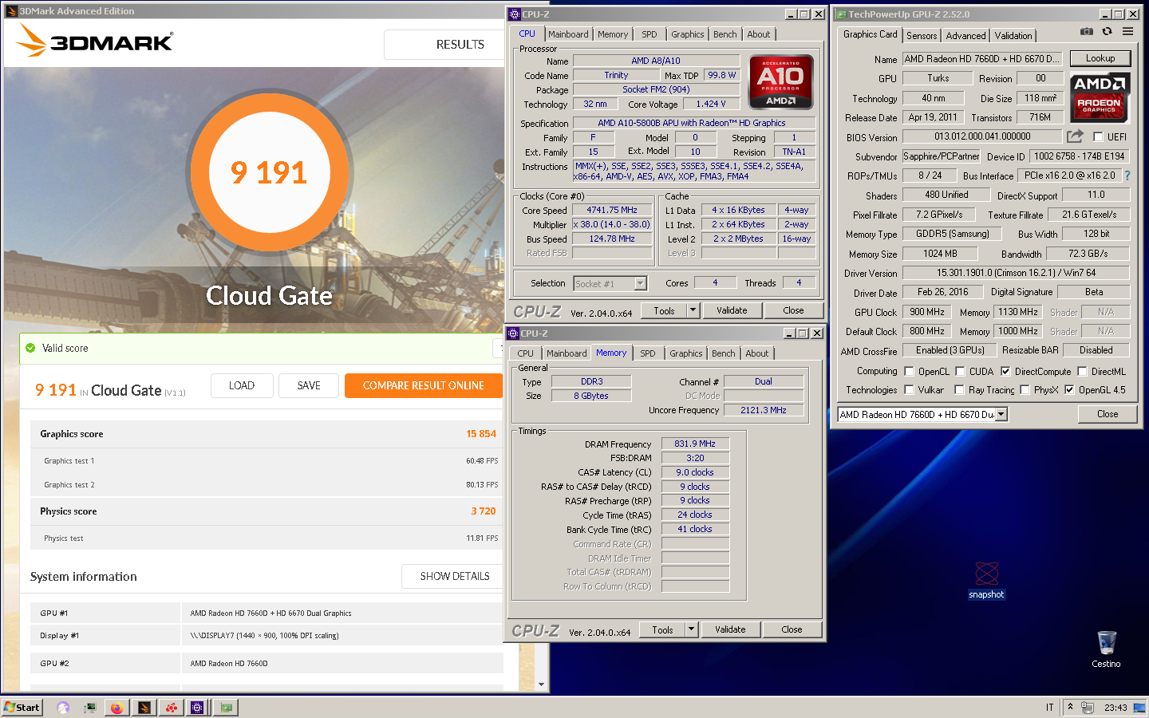Open the Start menu
The width and height of the screenshot is (1149, 718).
tap(22, 708)
